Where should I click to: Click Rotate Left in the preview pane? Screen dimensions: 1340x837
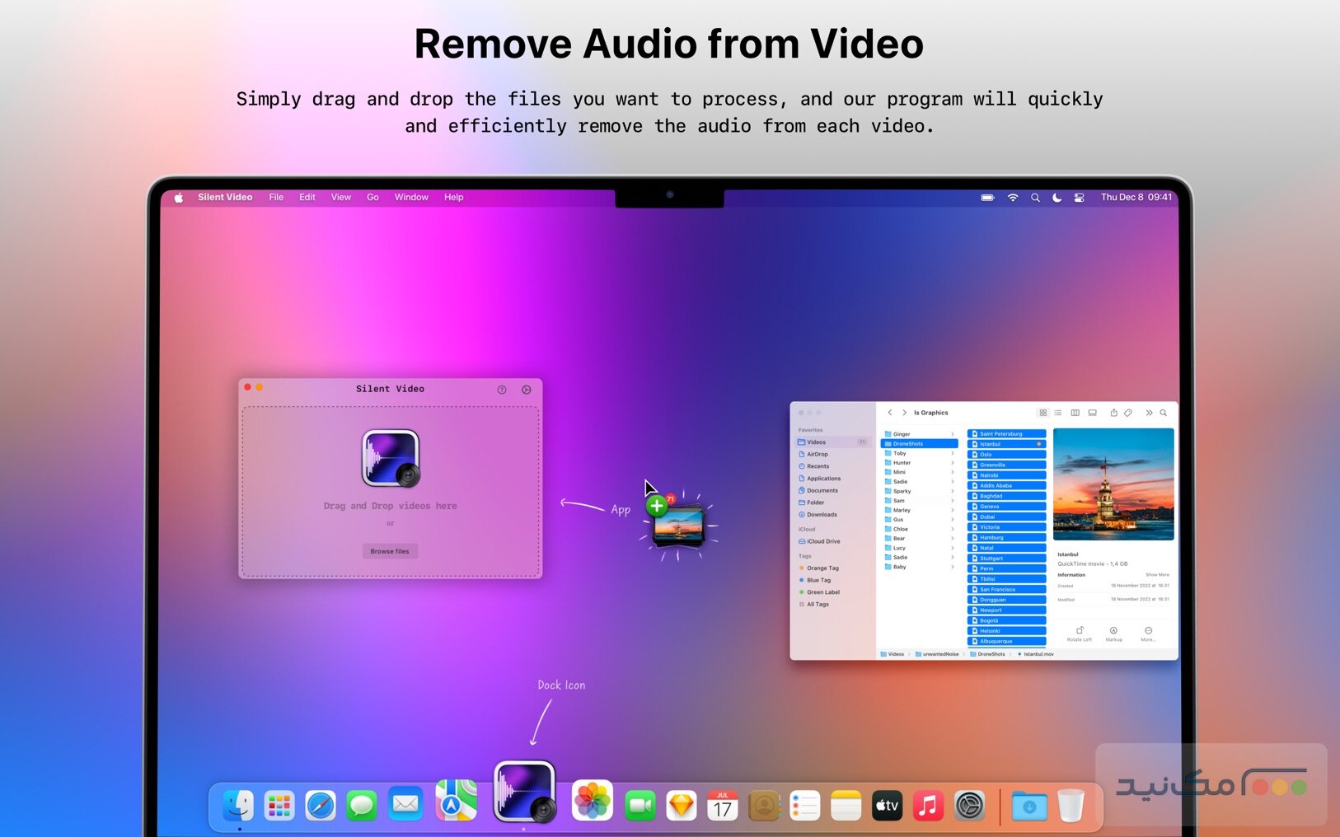click(1079, 632)
